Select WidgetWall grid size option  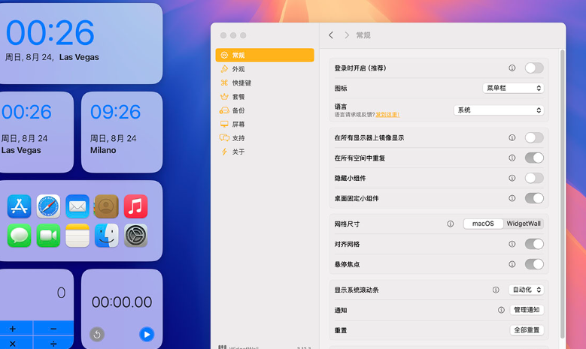(524, 224)
